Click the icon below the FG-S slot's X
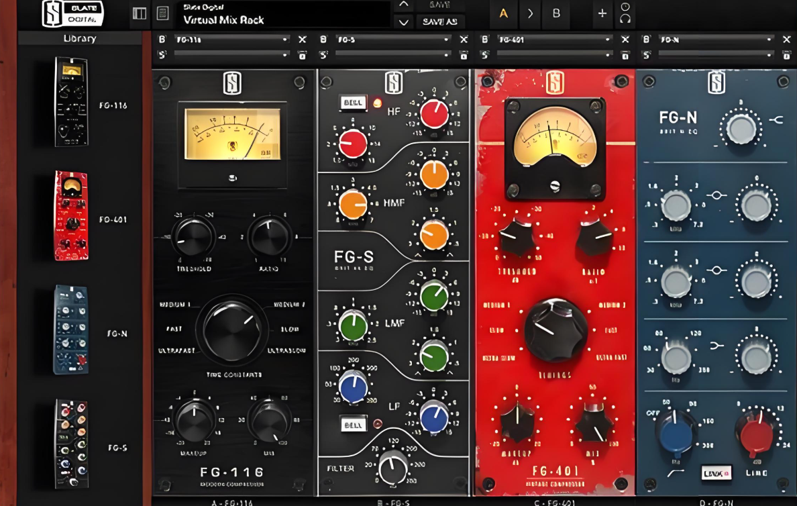The width and height of the screenshot is (797, 506). (464, 55)
